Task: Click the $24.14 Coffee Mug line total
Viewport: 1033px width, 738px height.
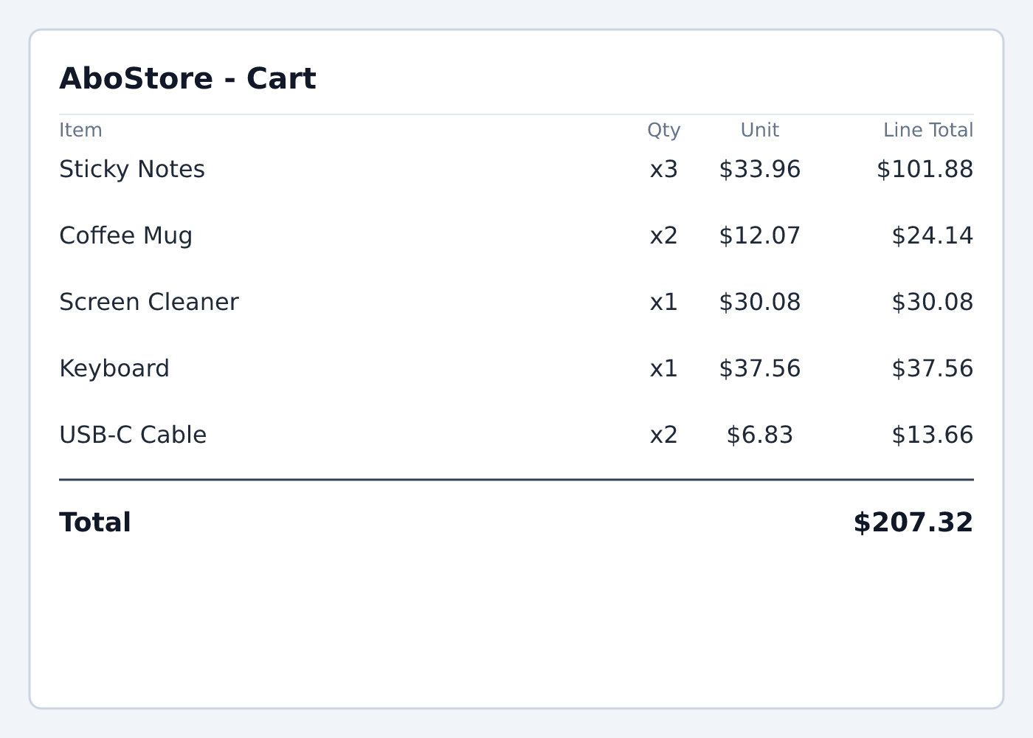Action: [x=933, y=236]
